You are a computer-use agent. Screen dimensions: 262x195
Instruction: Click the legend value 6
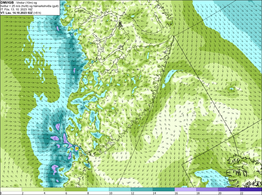pyautogui.click(x=66, y=193)
